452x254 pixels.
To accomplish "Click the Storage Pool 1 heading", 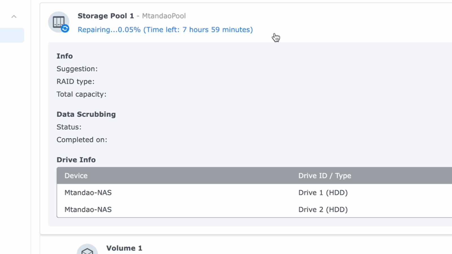I will 106,16.
